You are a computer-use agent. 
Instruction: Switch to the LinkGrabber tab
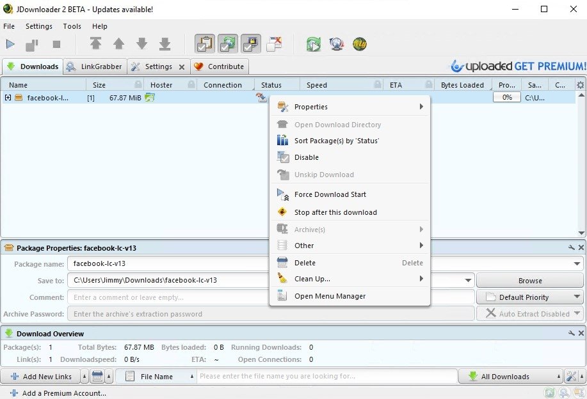(x=95, y=66)
